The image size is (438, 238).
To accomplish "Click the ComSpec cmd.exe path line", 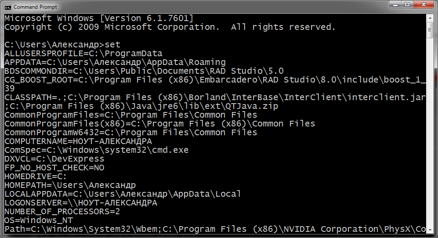I will (96, 150).
